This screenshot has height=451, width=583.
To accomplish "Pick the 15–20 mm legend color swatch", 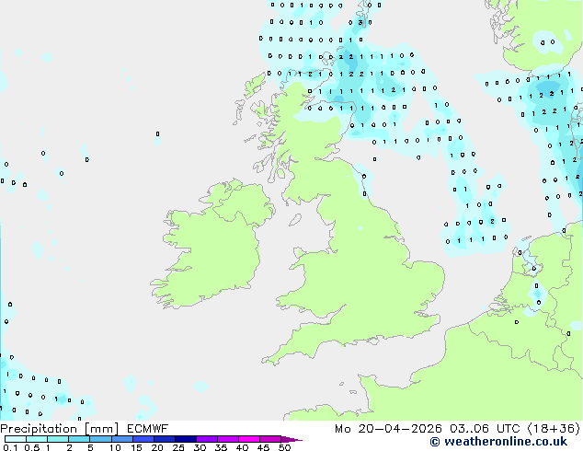I will [x=143, y=439].
